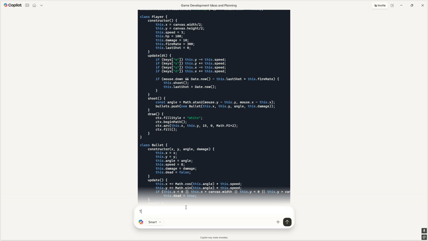Viewport: 428px width, 241px height.
Task: Restore down the Copilot window
Action: (x=412, y=5)
